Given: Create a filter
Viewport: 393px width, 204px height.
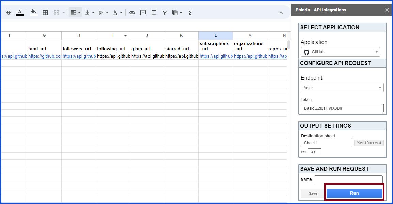Looking at the screenshot, I should tap(165, 13).
